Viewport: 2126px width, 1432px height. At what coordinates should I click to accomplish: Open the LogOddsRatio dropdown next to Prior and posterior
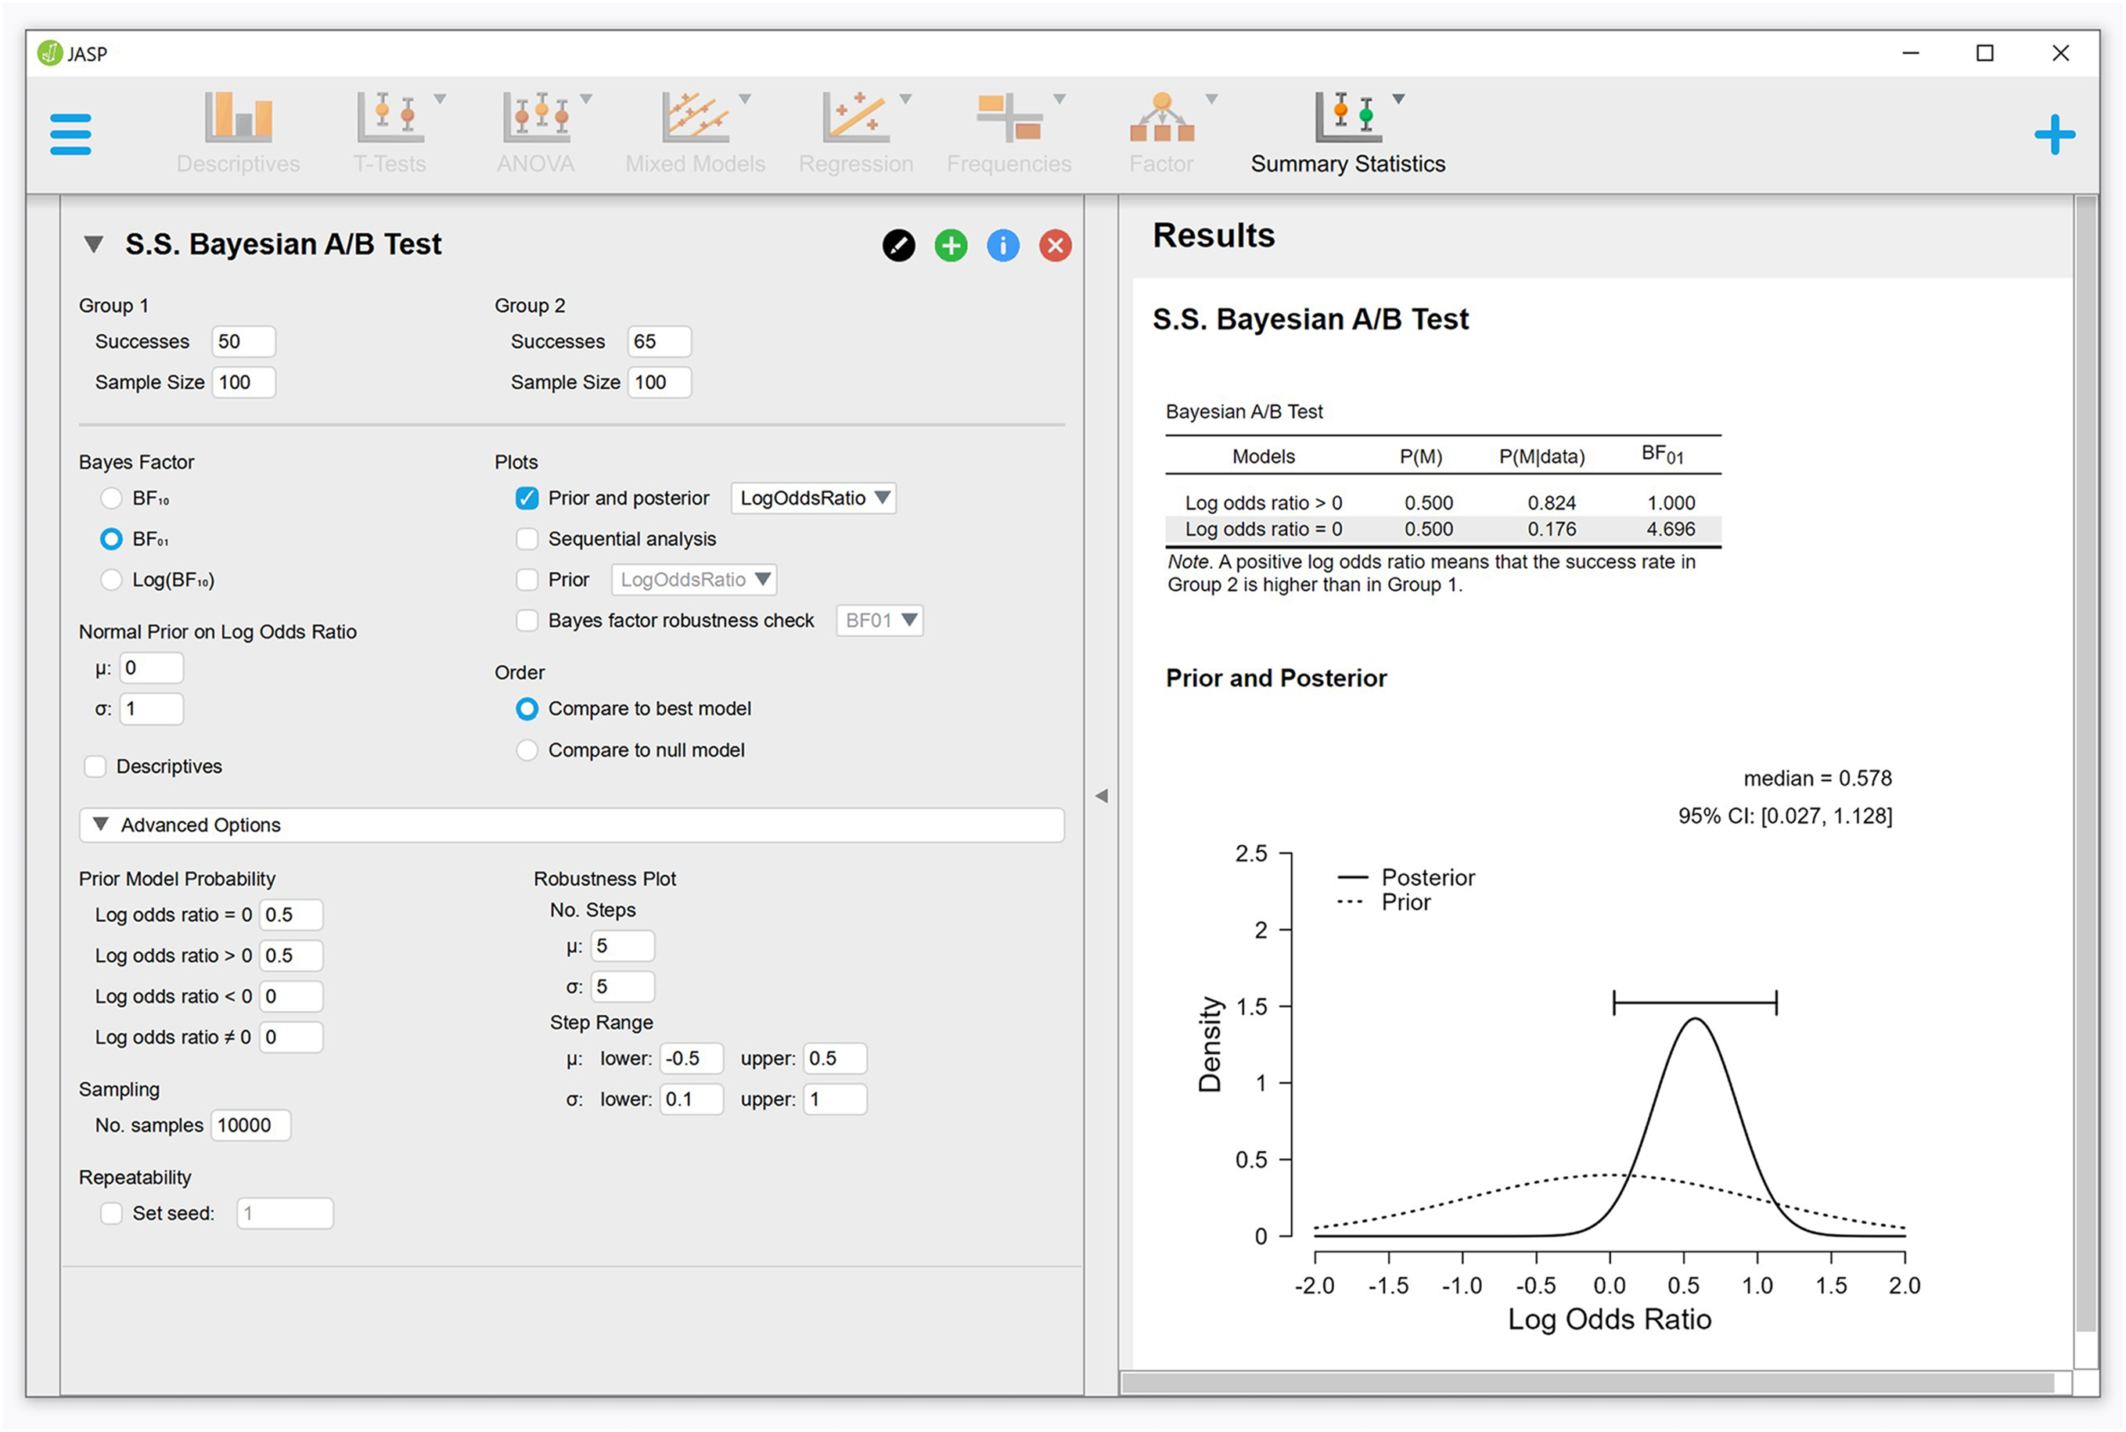814,498
